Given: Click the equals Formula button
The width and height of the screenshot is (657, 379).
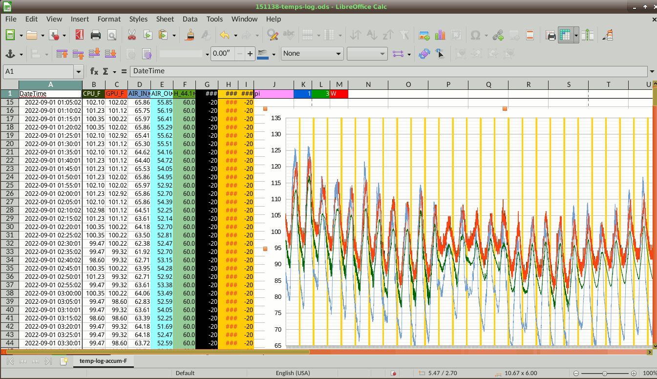Looking at the screenshot, I should tap(124, 71).
